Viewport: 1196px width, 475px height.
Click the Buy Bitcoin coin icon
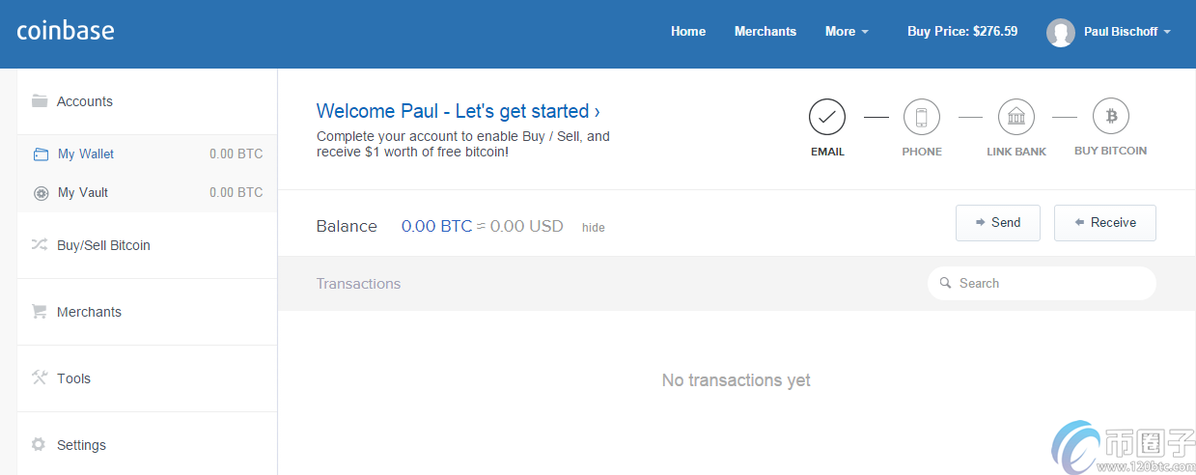click(x=1110, y=117)
